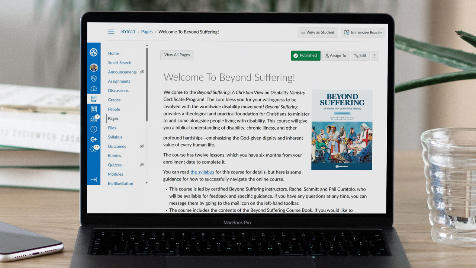Follow the 'the syllabus' hyperlink

[202, 172]
